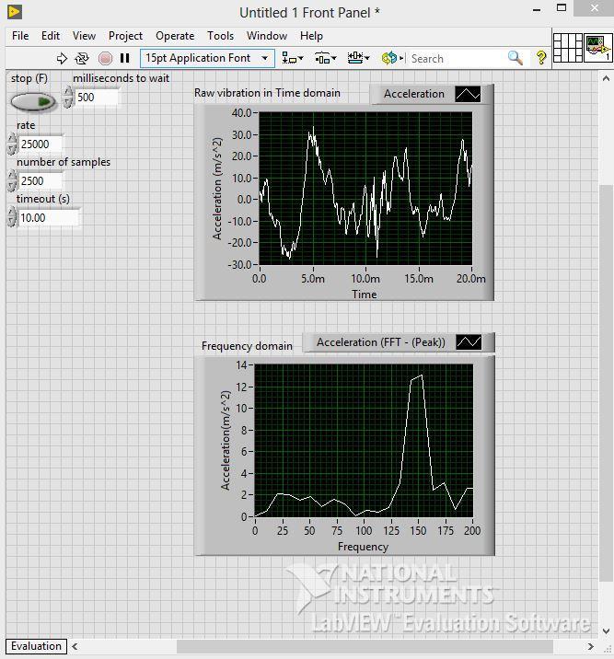Click the 14 y-axis maximum on frequency graph

tap(242, 365)
